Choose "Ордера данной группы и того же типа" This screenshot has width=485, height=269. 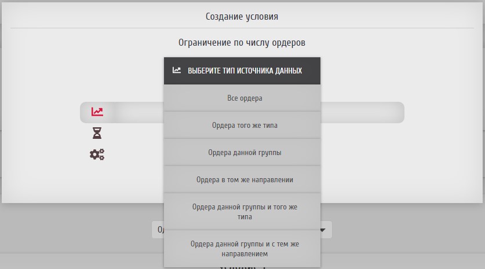coord(242,211)
